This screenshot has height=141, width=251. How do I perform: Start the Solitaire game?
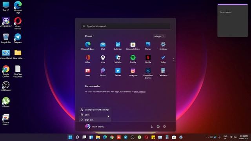pyautogui.click(x=118, y=59)
